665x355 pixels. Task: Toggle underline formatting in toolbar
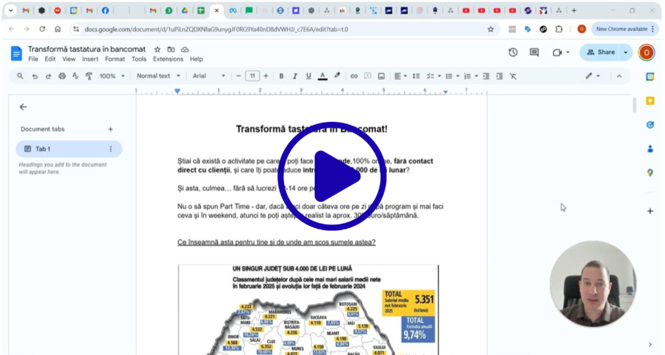point(308,76)
